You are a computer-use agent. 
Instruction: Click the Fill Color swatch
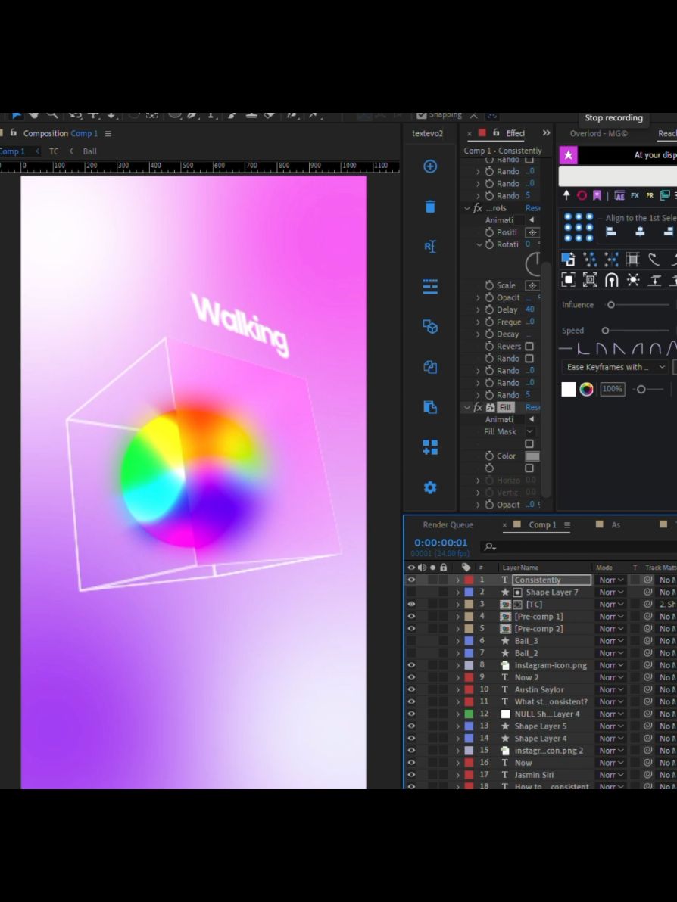pos(532,456)
